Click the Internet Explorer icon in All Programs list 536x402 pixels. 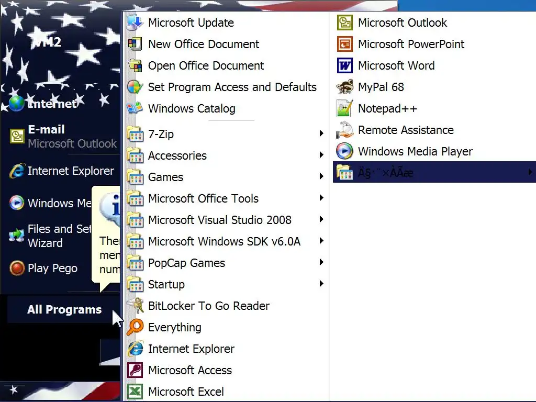click(x=135, y=349)
